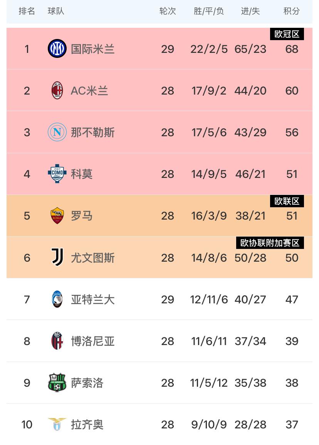Open the 尤文图斯 team name link

(x=92, y=258)
